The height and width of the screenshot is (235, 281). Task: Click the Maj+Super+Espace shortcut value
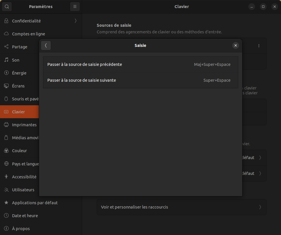[x=212, y=64]
